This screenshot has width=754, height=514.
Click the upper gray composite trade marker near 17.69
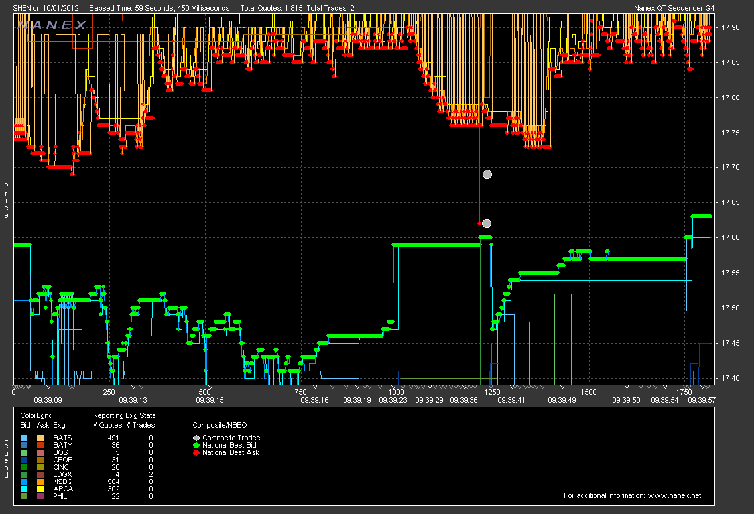point(487,174)
